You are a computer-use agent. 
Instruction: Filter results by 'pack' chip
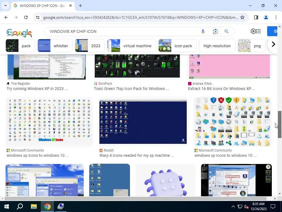[x=20, y=46]
